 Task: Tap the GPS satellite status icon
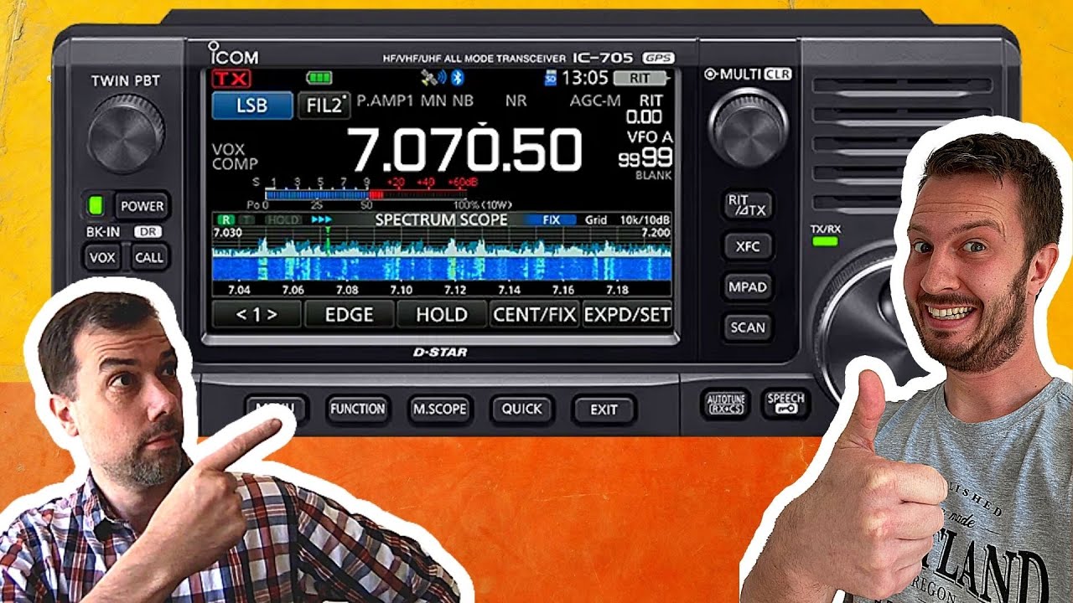coord(428,78)
